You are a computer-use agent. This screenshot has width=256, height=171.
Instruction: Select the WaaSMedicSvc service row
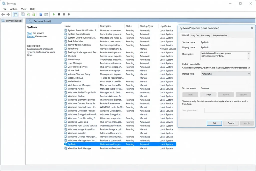pyautogui.click(x=120, y=78)
